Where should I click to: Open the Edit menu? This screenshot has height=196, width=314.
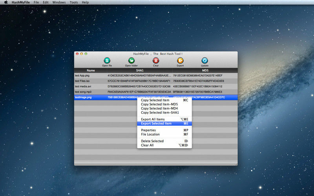[46, 2]
